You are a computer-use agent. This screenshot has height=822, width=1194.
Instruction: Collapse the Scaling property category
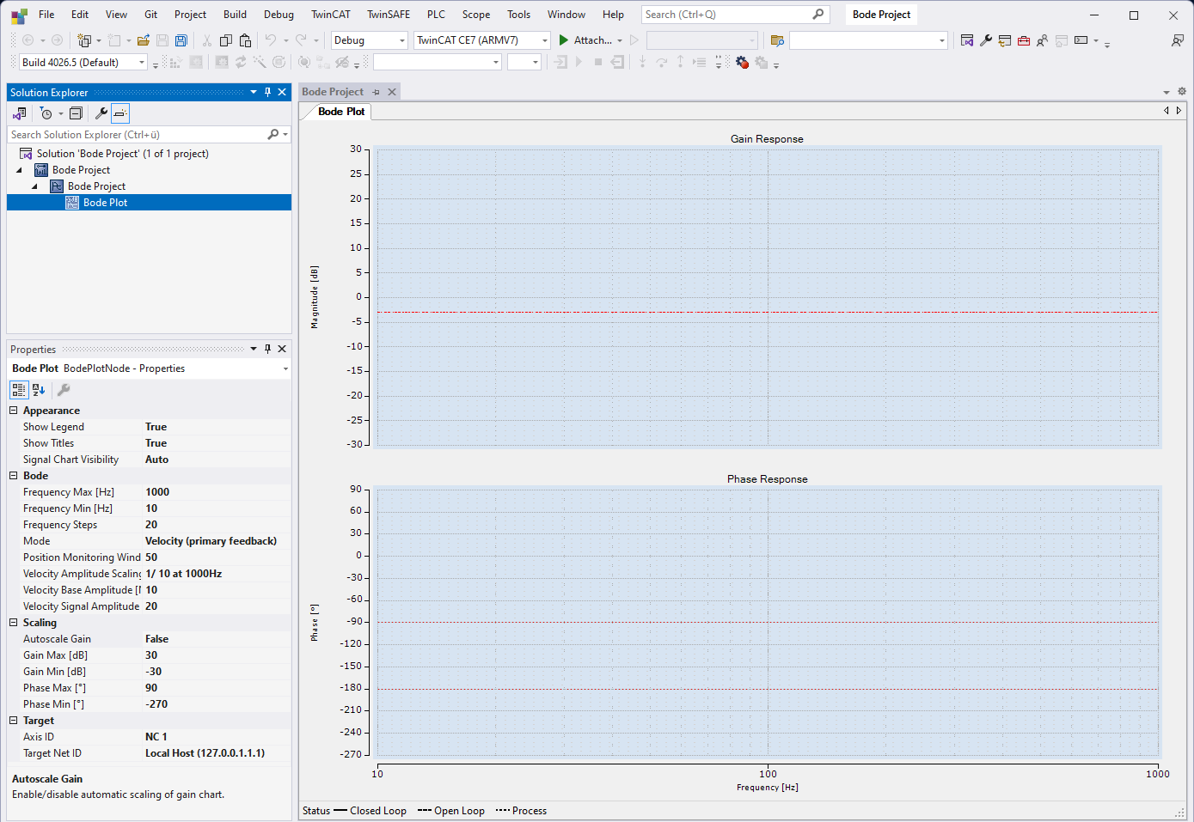[x=14, y=623]
